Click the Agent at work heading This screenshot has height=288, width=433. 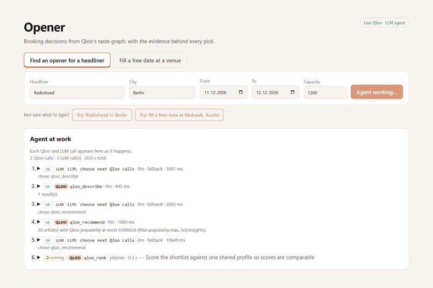coord(50,139)
